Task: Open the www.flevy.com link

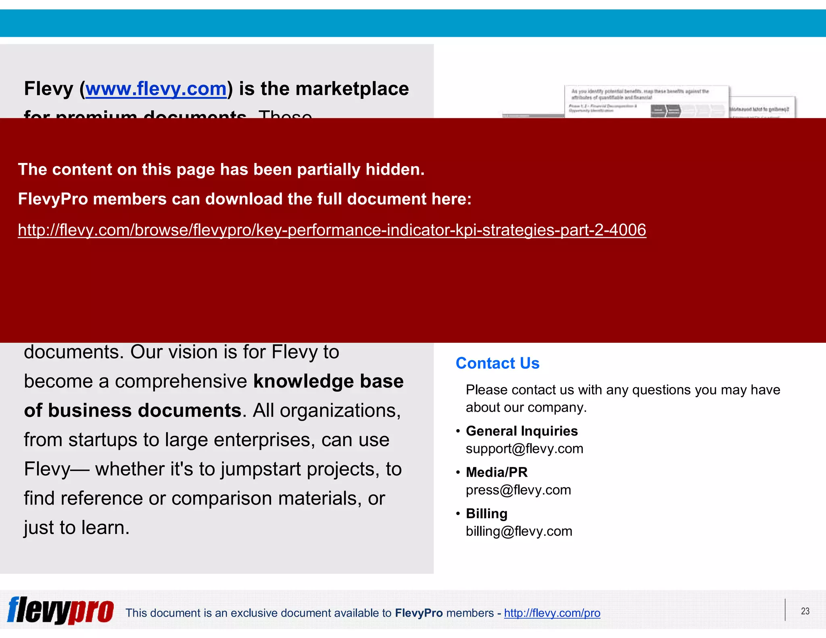Action: point(156,89)
